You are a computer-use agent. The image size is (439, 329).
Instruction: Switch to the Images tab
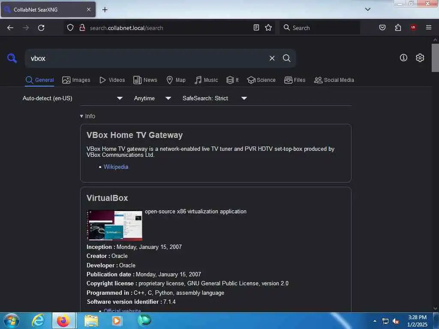[x=76, y=80]
